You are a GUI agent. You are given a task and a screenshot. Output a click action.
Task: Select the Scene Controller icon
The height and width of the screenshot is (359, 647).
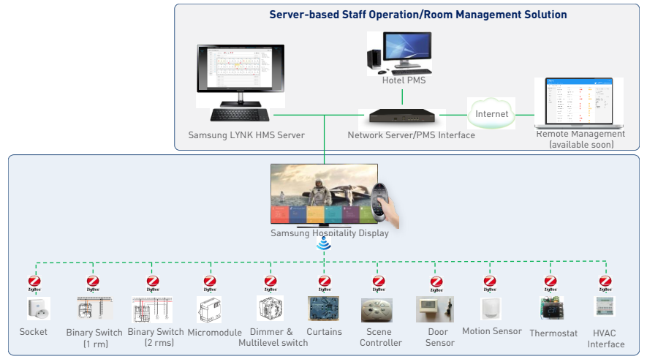pos(379,310)
